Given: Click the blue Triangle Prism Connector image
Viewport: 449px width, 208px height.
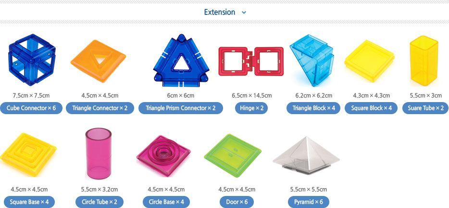Looking at the screenshot, I should [181, 60].
